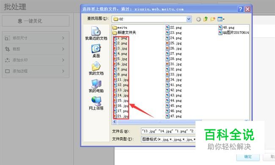This screenshot has height=165, width=275.
Task: Open 我的电脑 in places bar
Action: 96,86
